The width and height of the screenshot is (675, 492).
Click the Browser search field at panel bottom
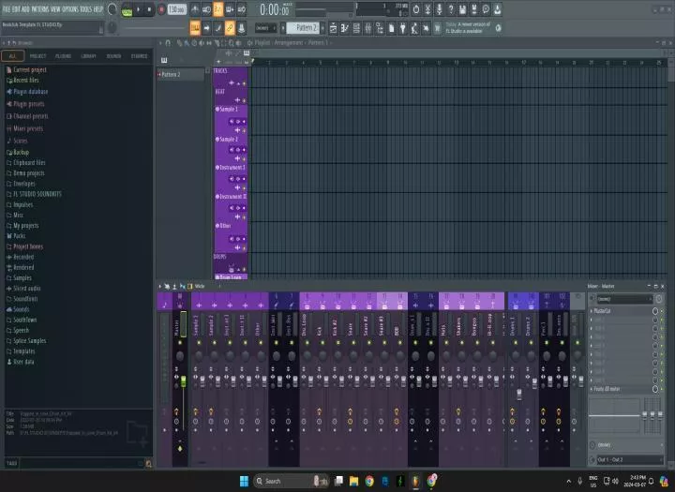coord(82,463)
